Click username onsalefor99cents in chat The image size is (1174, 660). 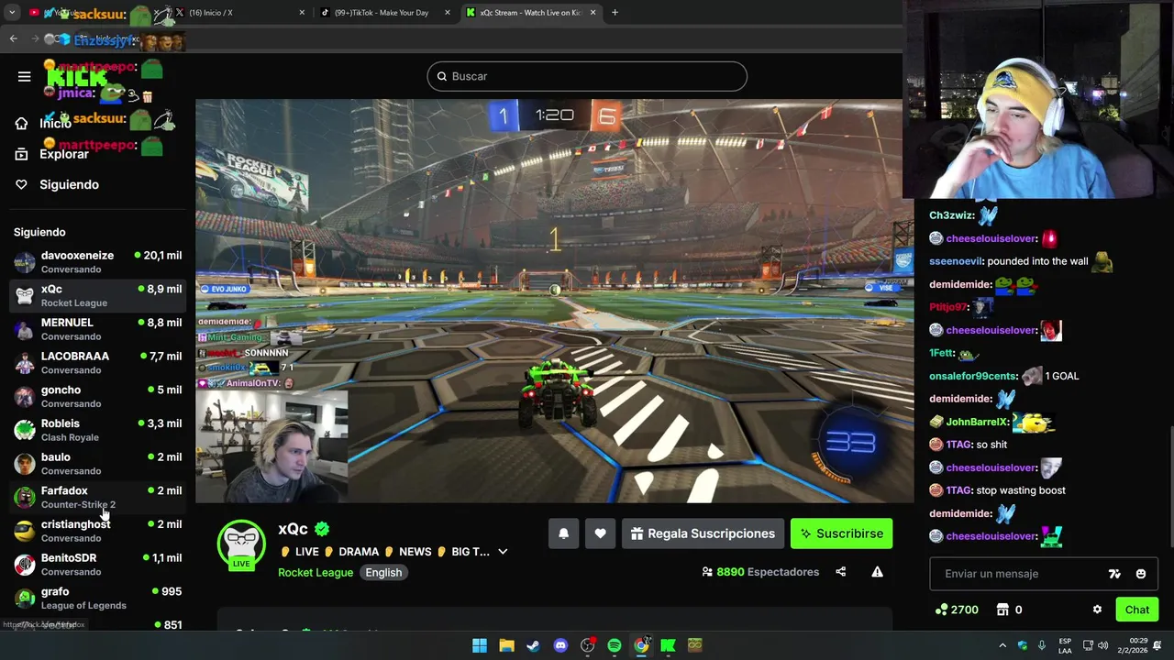pyautogui.click(x=972, y=376)
